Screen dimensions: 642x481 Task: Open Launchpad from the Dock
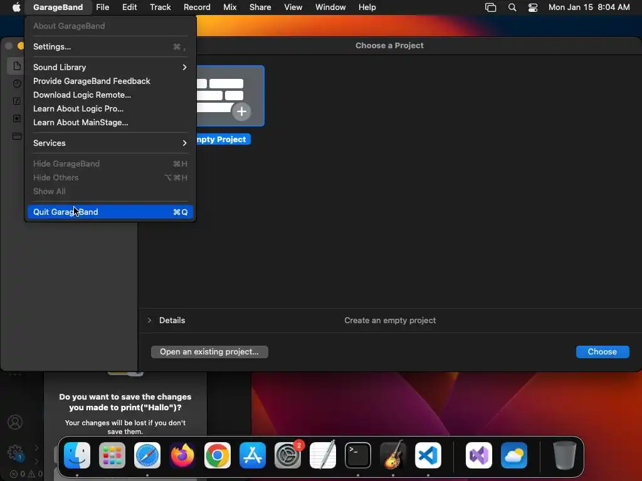pos(112,455)
